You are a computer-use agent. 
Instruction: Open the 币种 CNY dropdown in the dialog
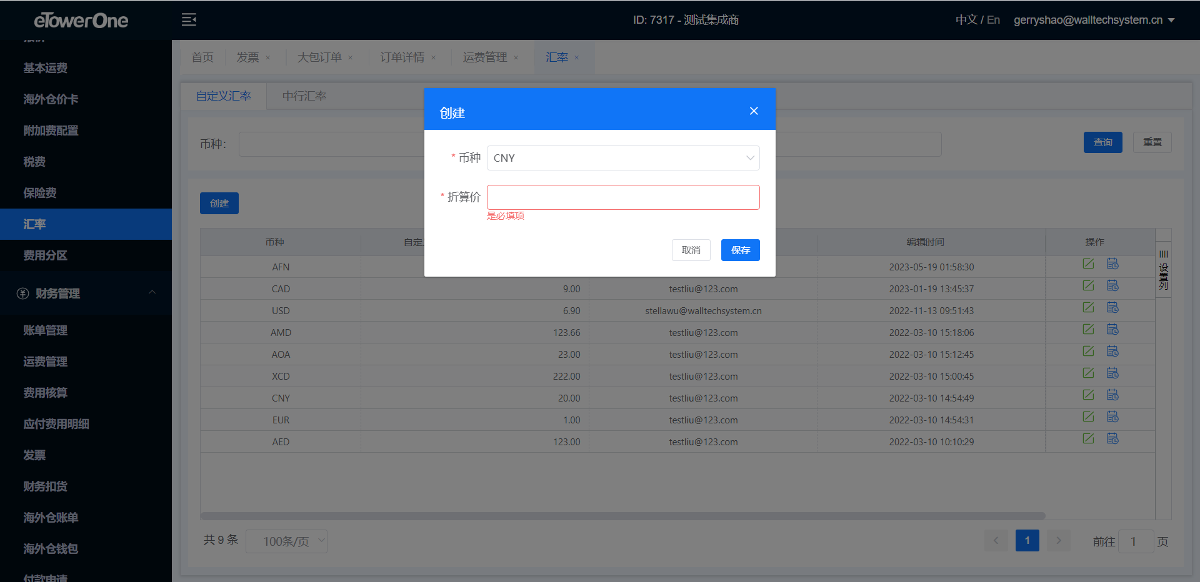pos(622,158)
